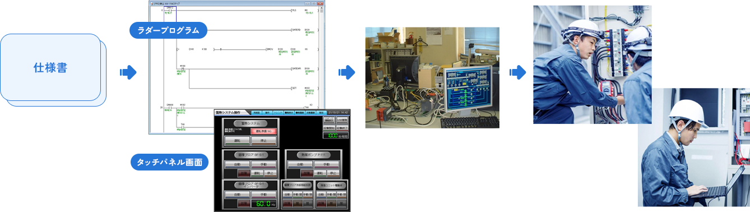Tap 運転 under 蓄熱システム

(237, 141)
